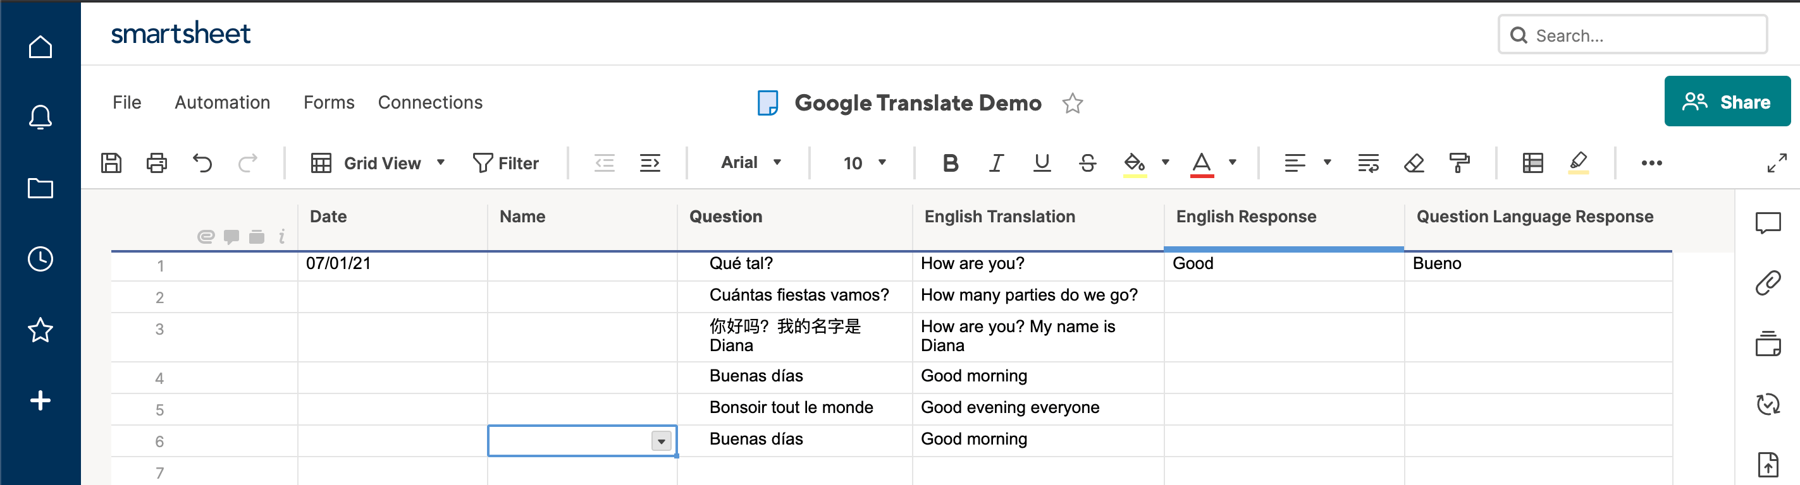Toggle Italic formatting
This screenshot has width=1800, height=485.
tap(996, 164)
